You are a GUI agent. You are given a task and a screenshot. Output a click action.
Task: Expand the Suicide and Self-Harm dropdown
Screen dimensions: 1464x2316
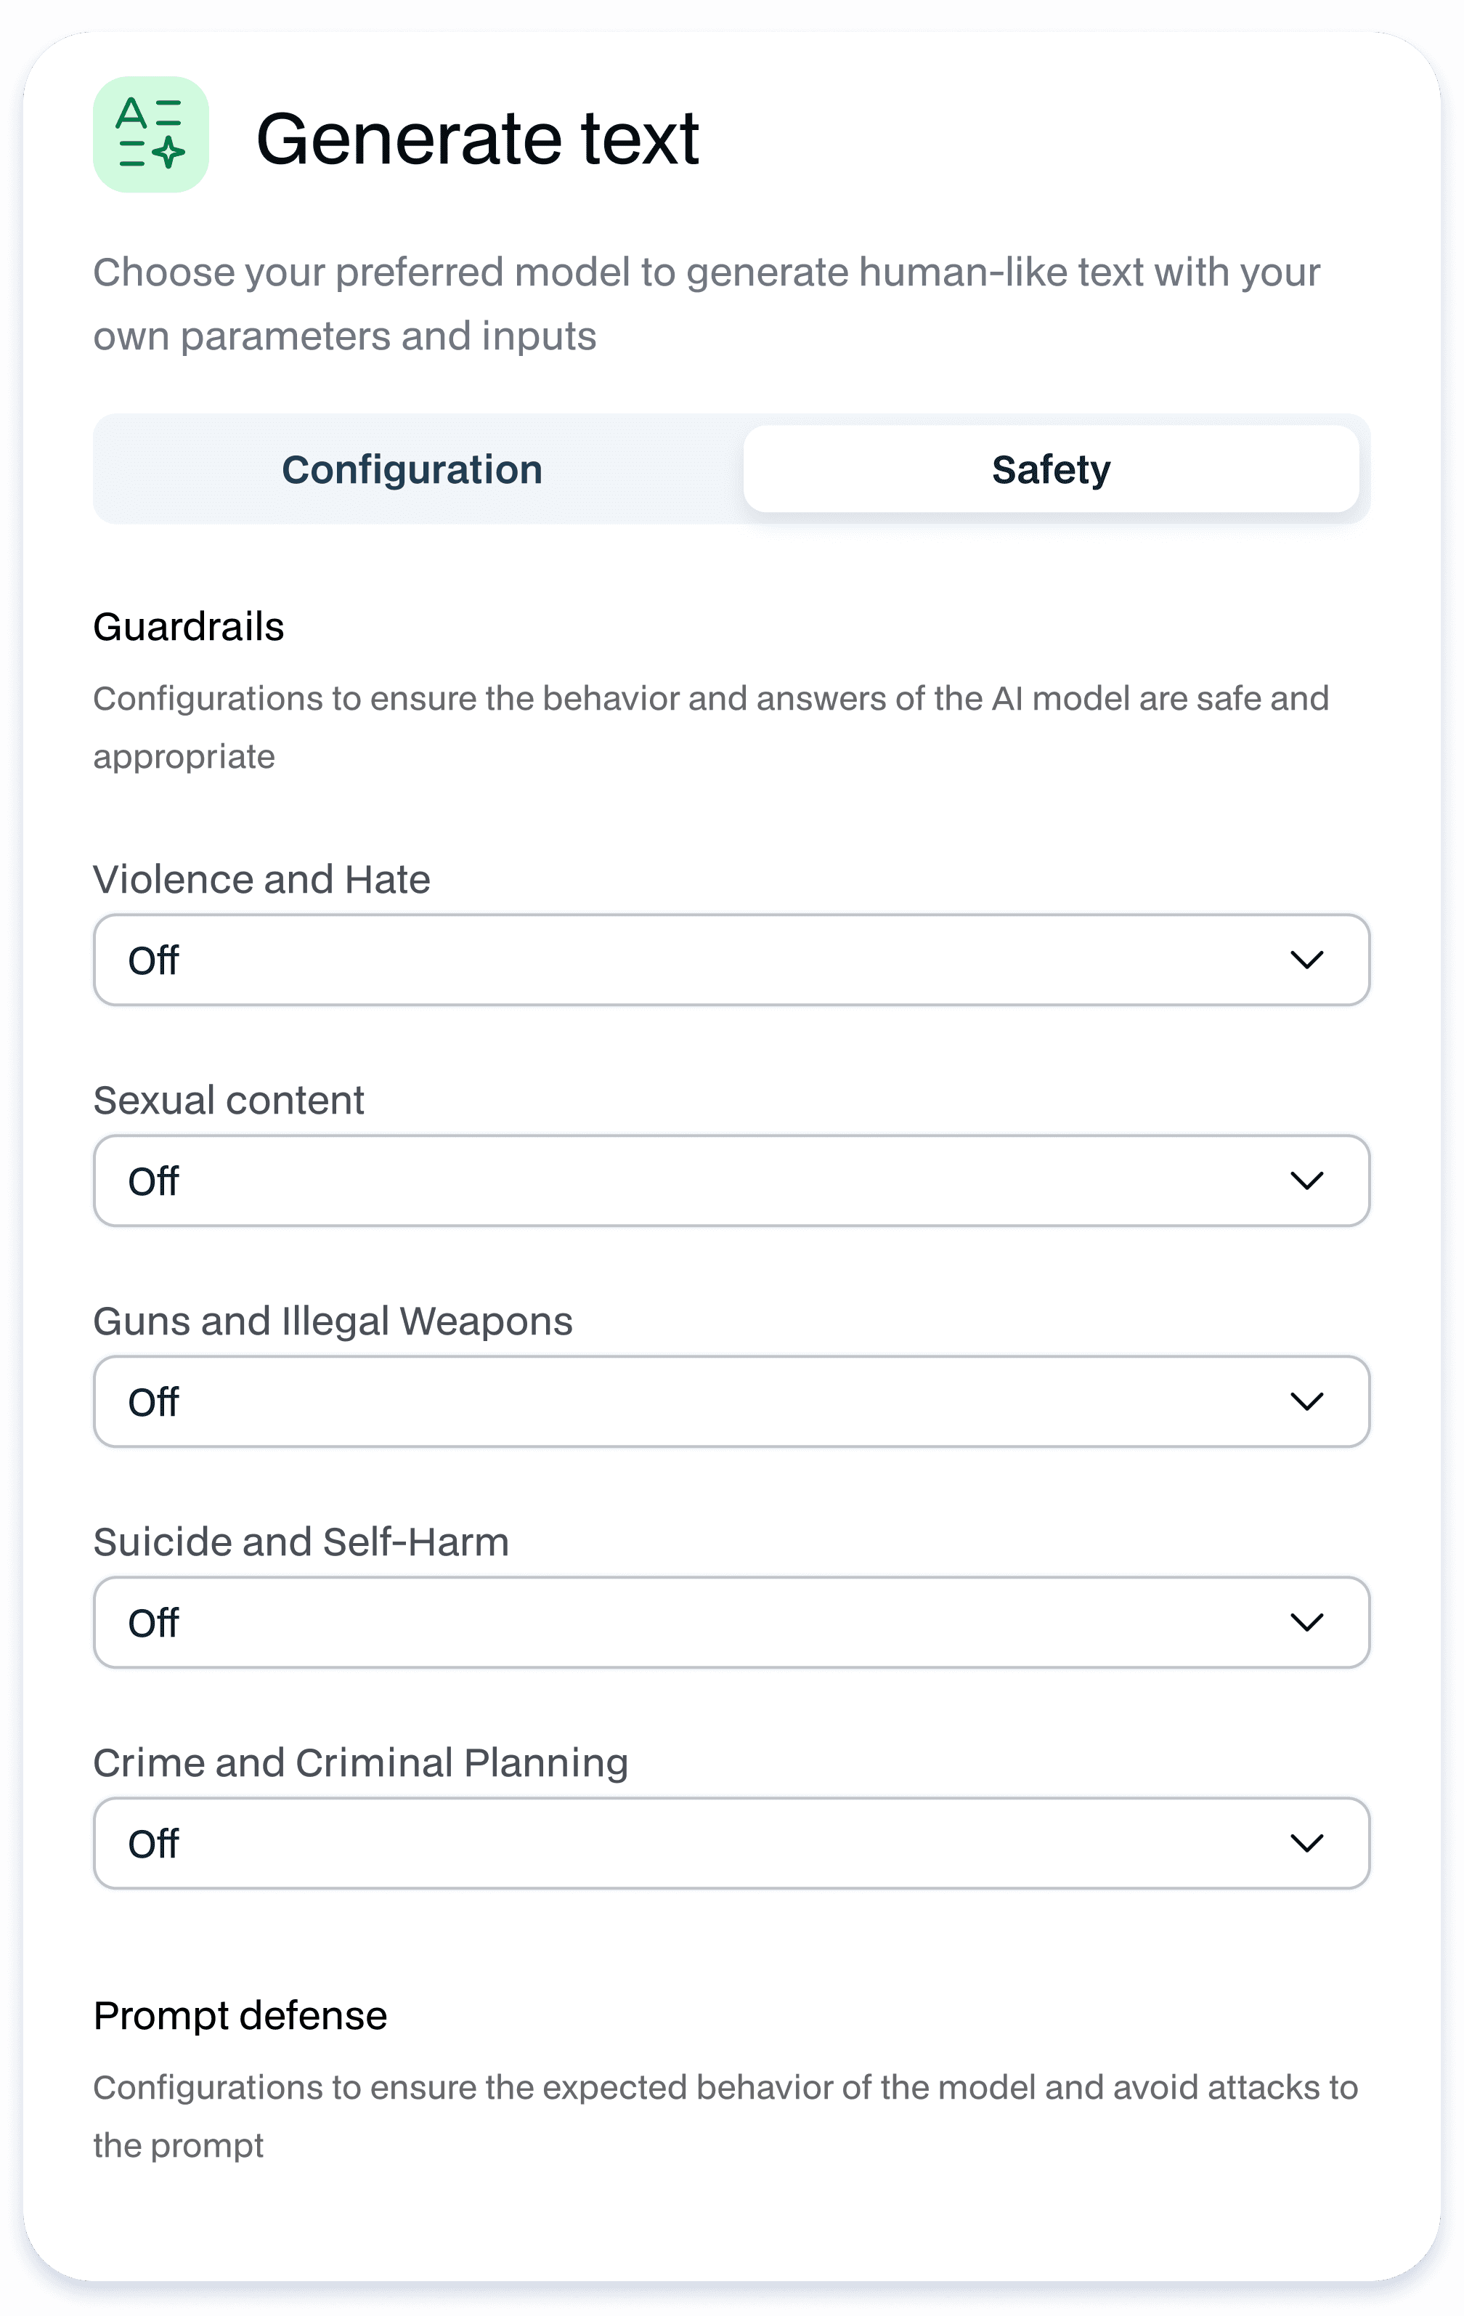click(731, 1622)
